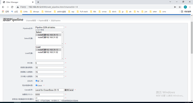Edit the Canal名字 field
The width and height of the screenshot is (193, 103).
[50, 90]
